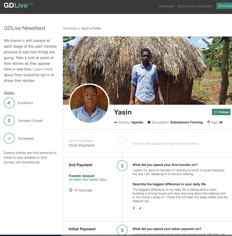232x236 pixels.
Task: Click the Enrollment pencil stage icon
Action: pyautogui.click(x=9, y=103)
